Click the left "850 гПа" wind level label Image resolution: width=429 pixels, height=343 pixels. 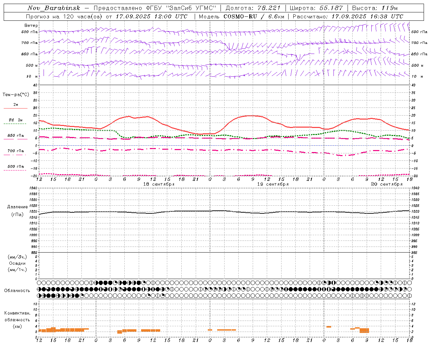29,54
